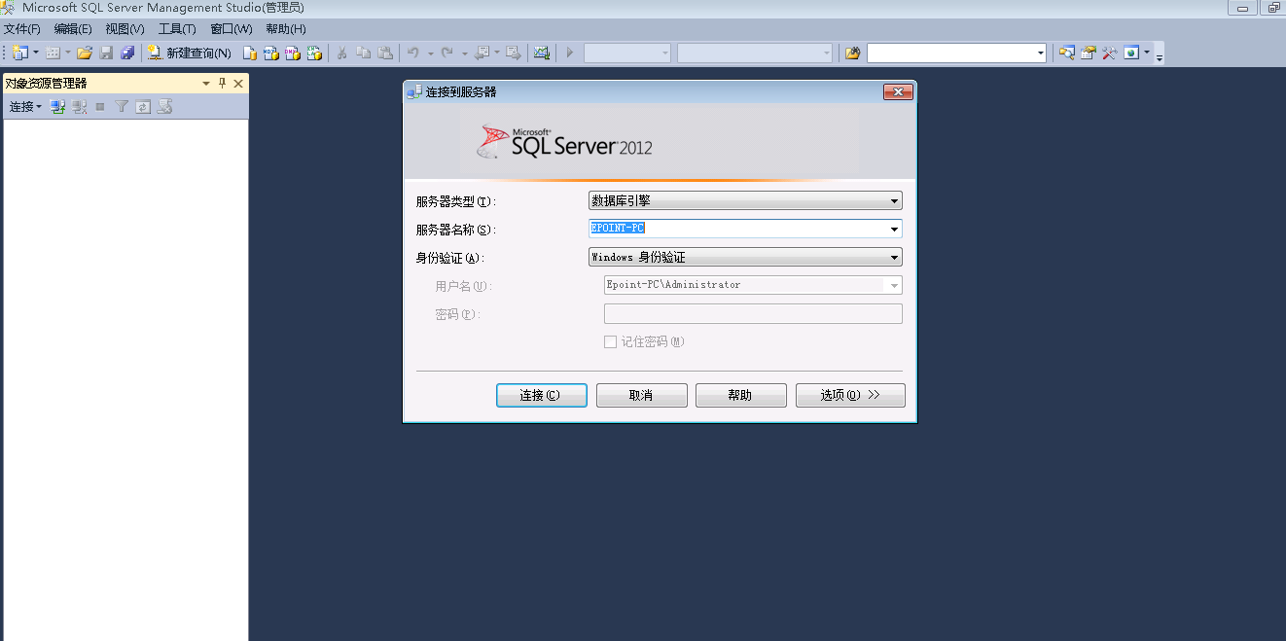The width and height of the screenshot is (1286, 641).
Task: Click the Refresh icon in Object Explorer
Action: pos(143,107)
